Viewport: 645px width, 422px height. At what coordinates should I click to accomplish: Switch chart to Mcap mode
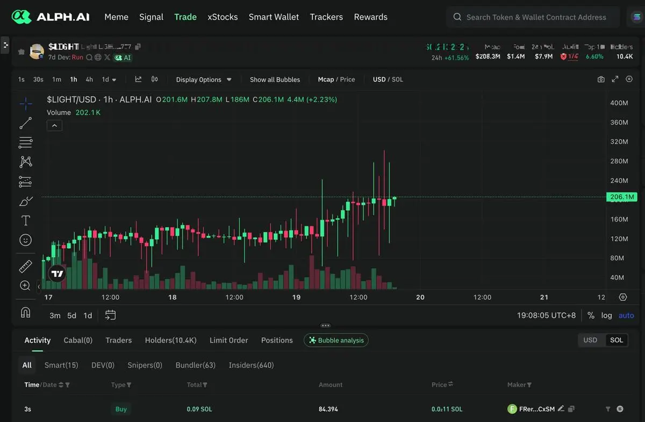(326, 80)
